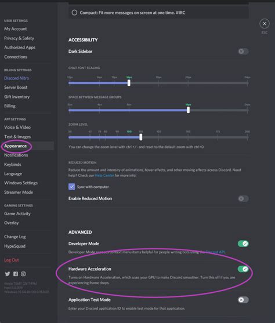Open the Help Center link

[104, 176]
